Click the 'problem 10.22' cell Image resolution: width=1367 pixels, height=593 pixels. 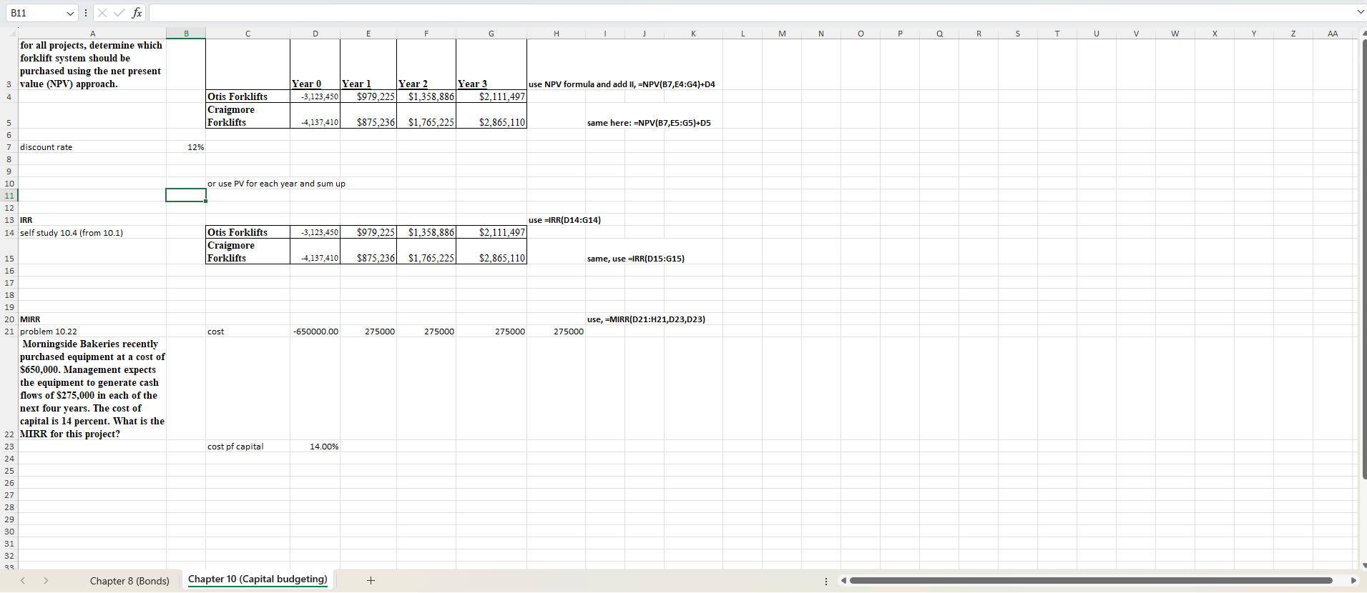click(x=92, y=332)
